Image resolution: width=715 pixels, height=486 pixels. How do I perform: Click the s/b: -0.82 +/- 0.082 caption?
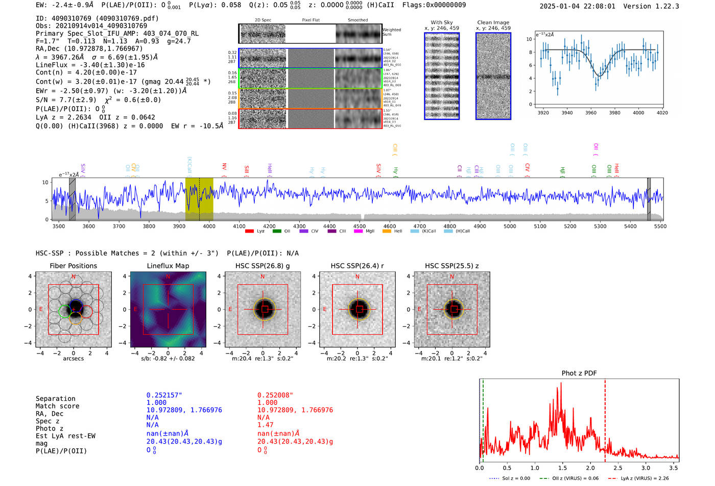click(168, 359)
